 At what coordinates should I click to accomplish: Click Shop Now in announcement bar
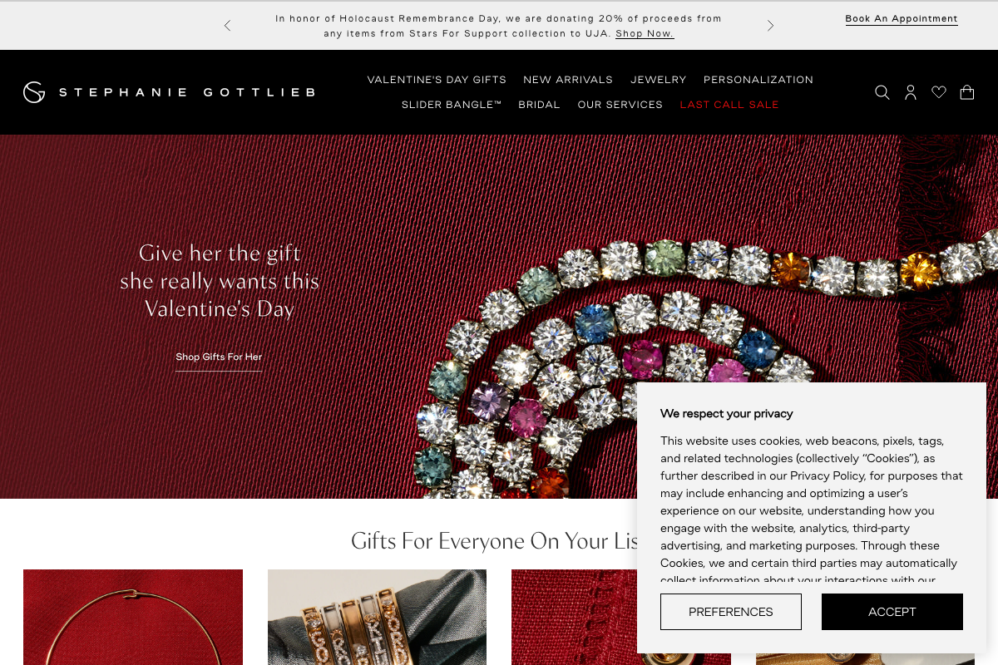(645, 34)
